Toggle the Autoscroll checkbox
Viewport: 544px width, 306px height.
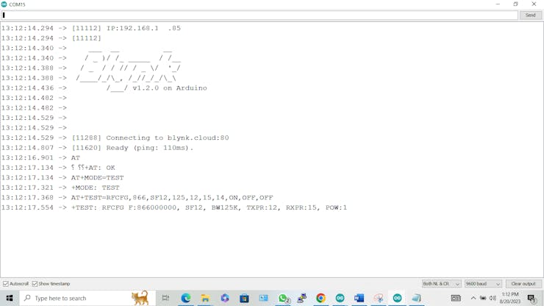click(x=6, y=284)
